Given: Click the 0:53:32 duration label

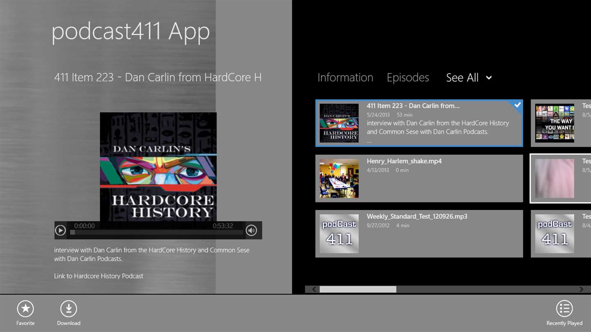Looking at the screenshot, I should [x=223, y=226].
